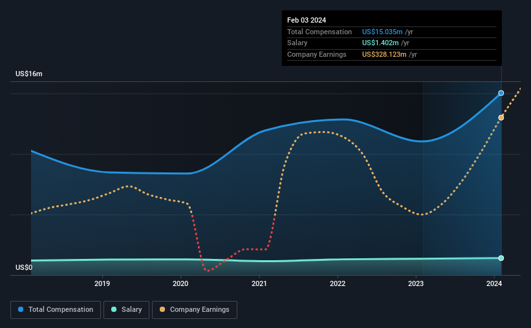The width and height of the screenshot is (531, 328).
Task: Click the teal dot in Salary legend
Action: 114,309
